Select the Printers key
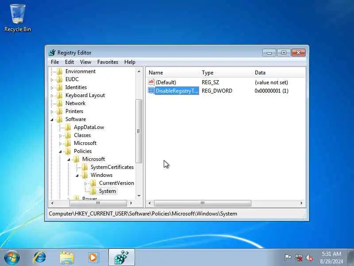The width and height of the screenshot is (354, 266). 74,111
